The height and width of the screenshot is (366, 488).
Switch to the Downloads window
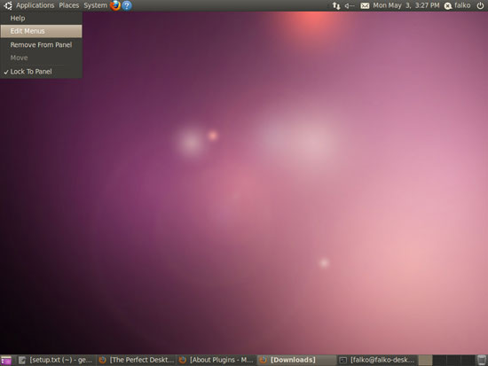coord(296,360)
